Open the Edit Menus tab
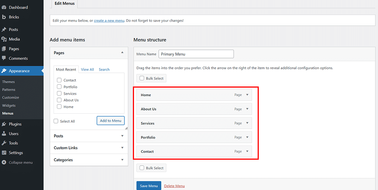 pos(65,4)
